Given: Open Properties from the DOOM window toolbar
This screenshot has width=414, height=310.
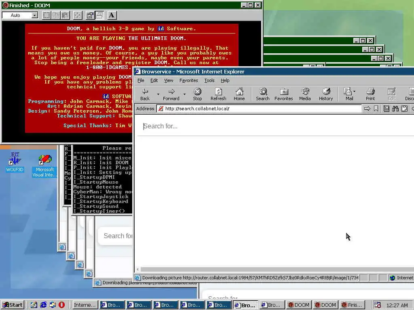Looking at the screenshot, I should [x=90, y=15].
